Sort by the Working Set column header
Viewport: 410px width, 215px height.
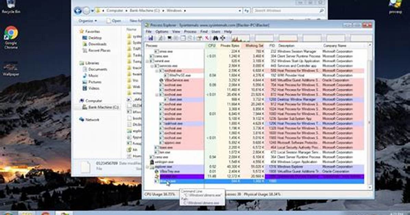point(253,46)
